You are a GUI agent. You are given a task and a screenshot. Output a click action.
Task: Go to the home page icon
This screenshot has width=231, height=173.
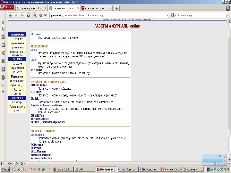point(35,15)
